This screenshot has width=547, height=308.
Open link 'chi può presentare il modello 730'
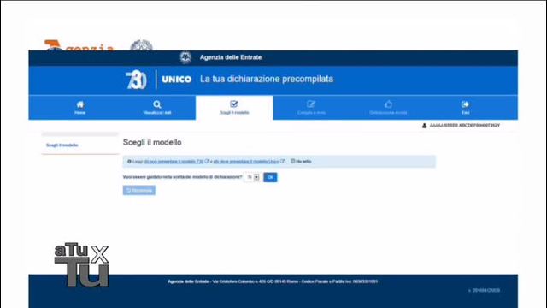click(x=174, y=162)
